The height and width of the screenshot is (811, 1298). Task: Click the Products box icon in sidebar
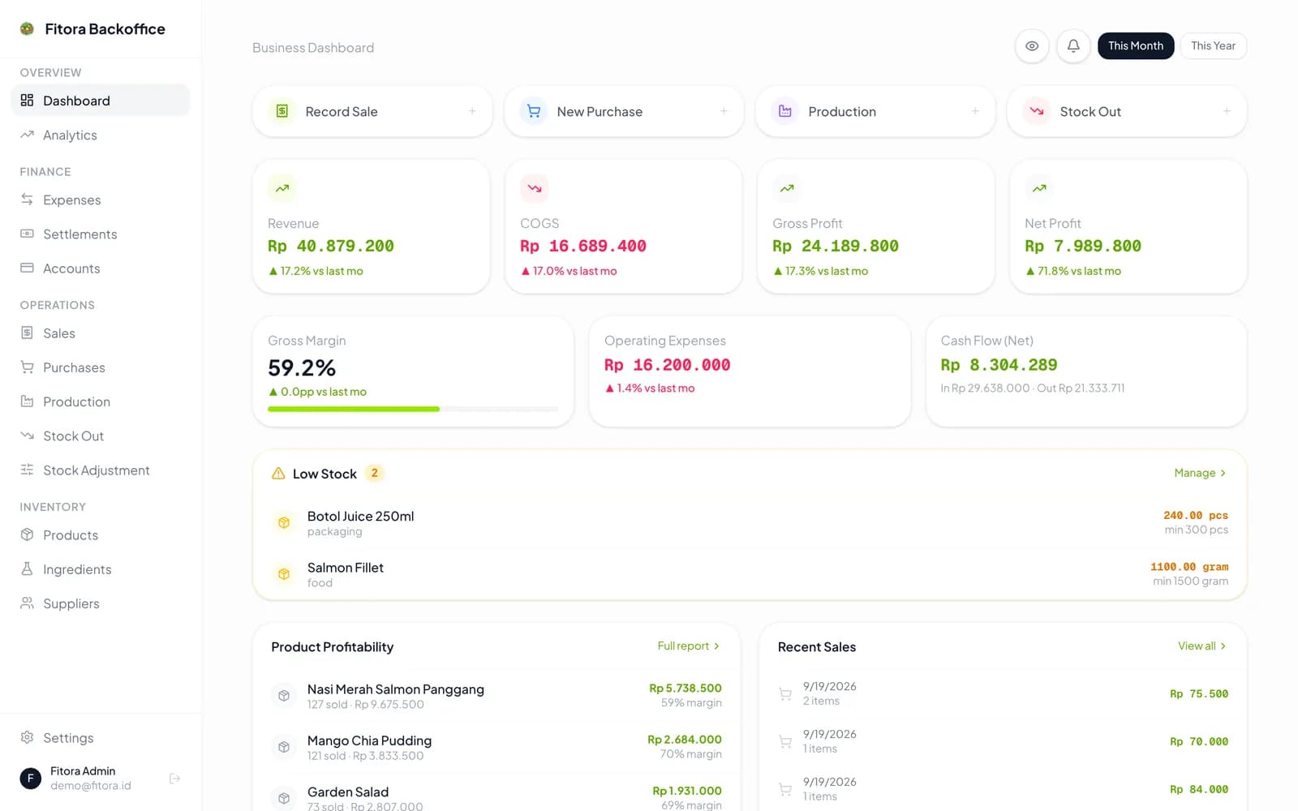[x=27, y=534]
